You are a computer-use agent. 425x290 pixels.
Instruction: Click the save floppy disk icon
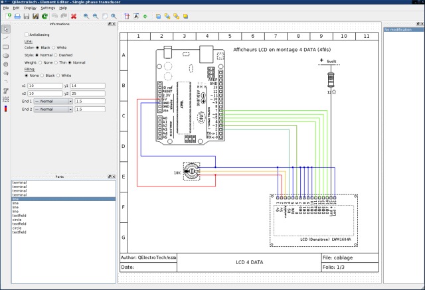point(26,16)
